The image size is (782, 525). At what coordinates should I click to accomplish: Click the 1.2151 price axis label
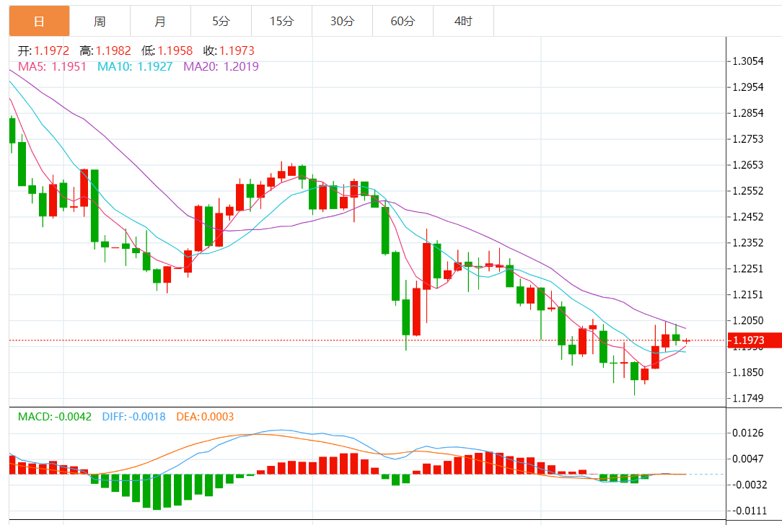click(747, 295)
